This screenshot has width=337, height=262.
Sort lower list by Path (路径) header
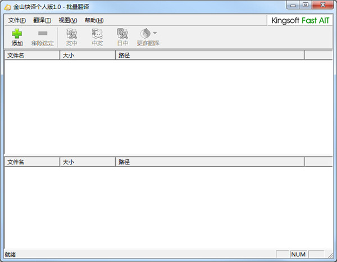pos(210,162)
